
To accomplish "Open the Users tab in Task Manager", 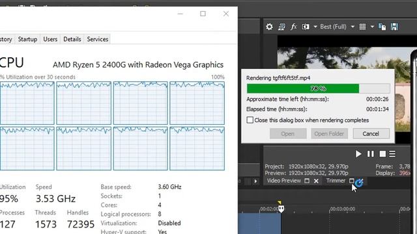I will 50,39.
